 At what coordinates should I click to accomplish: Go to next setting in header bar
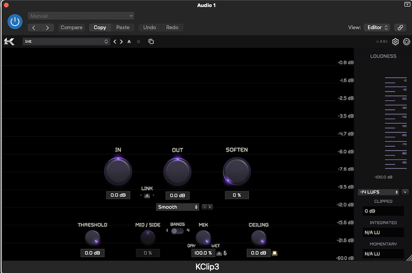pyautogui.click(x=47, y=28)
